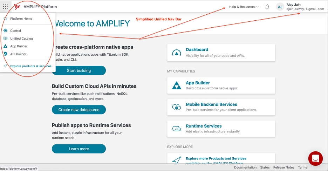
Task: Open the Terms footer link
Action: (x=302, y=167)
